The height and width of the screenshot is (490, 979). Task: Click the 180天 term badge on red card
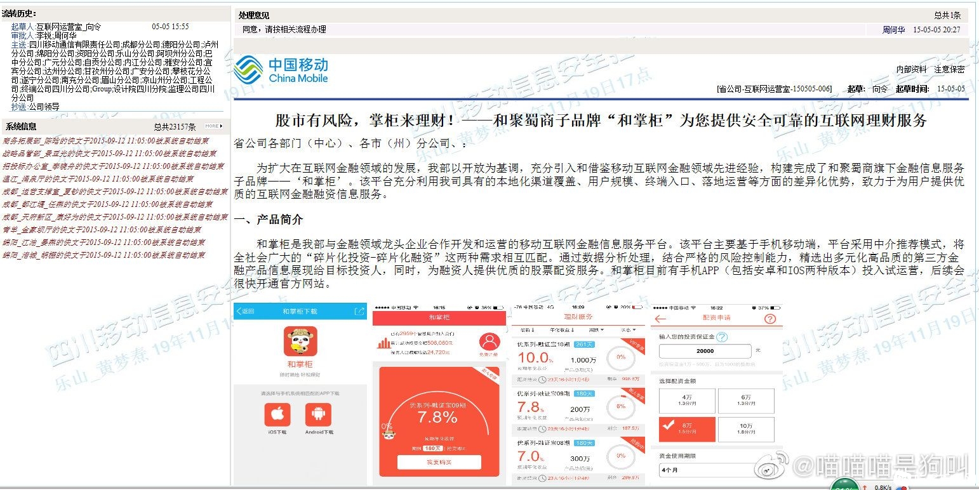pos(432,448)
